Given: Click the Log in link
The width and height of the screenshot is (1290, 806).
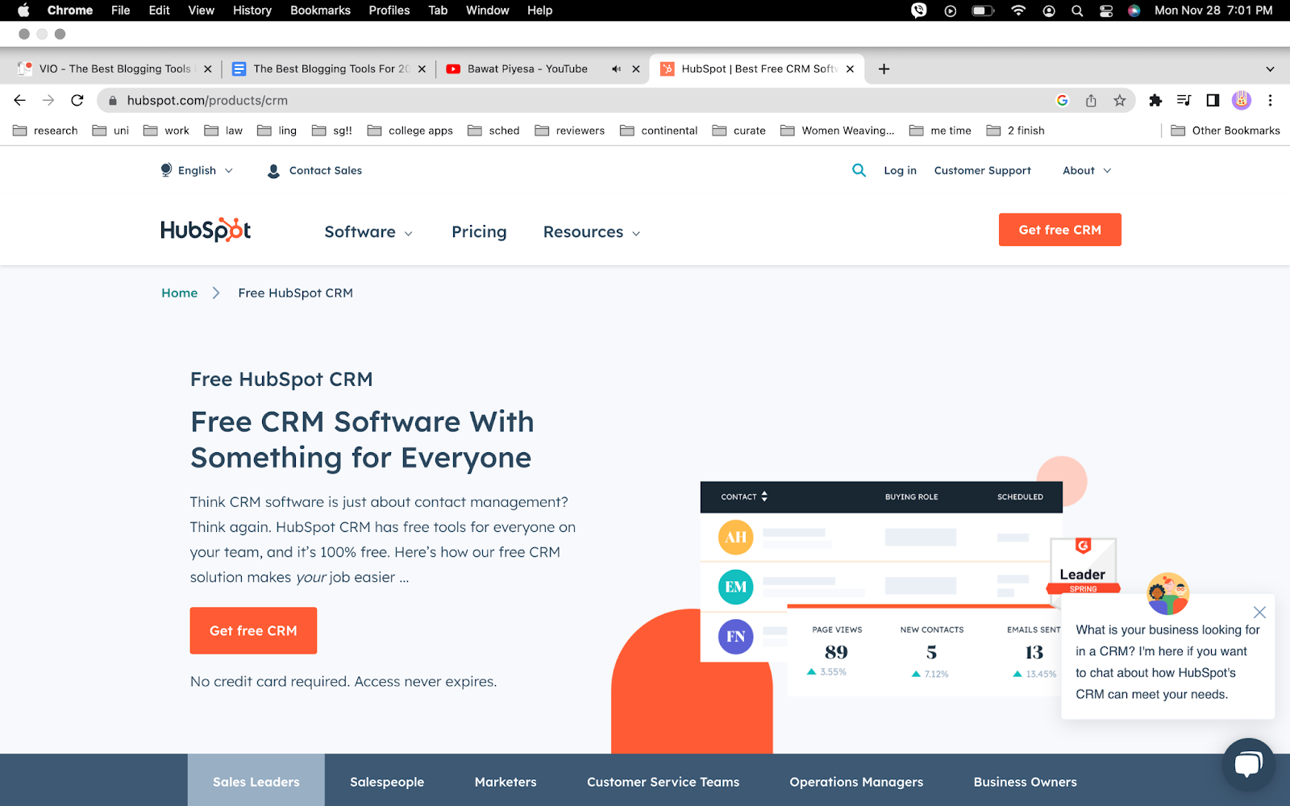Looking at the screenshot, I should [900, 170].
